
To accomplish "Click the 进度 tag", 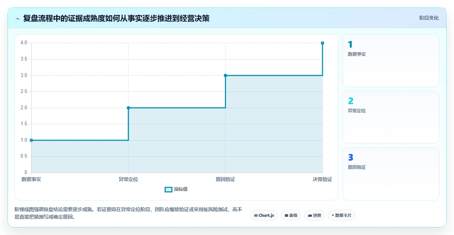I will point(314,215).
